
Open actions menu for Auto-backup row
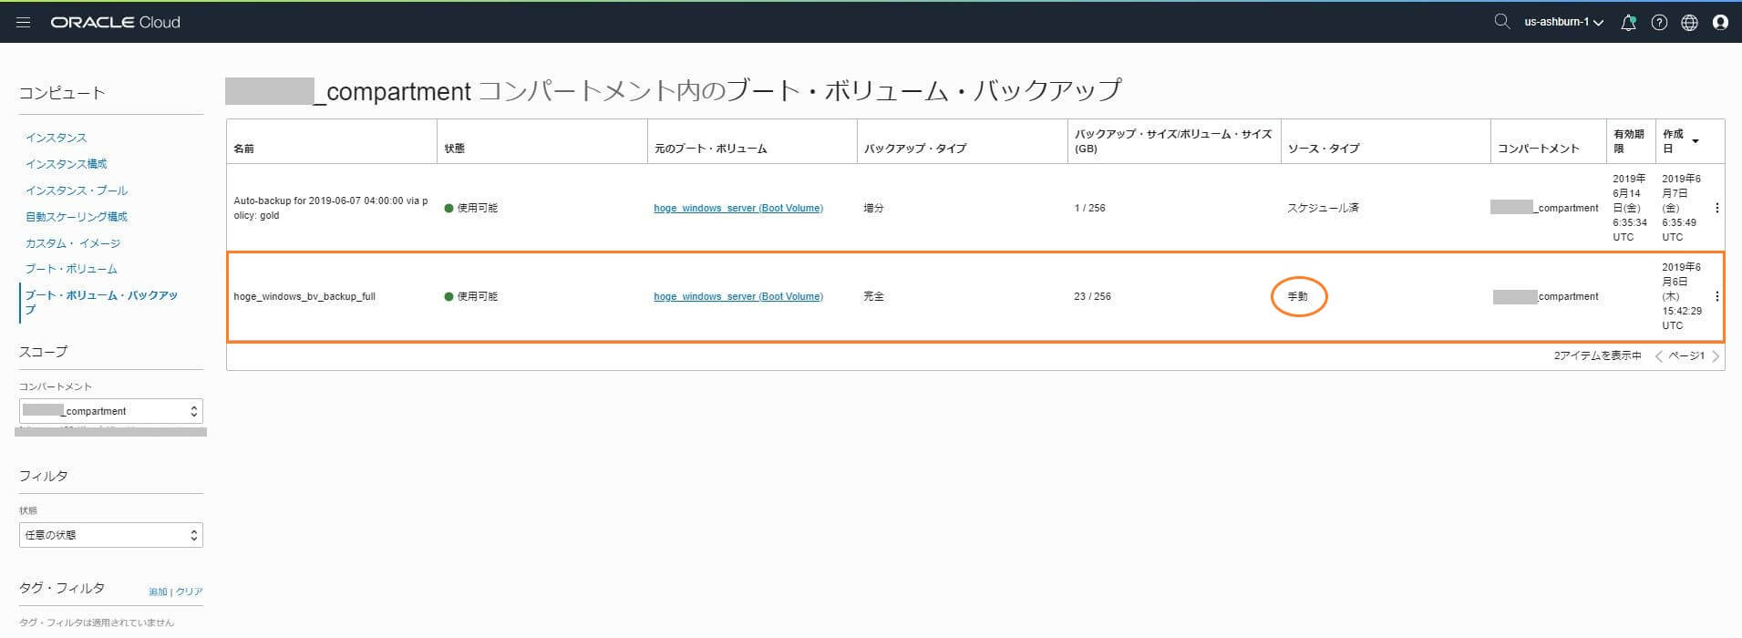tap(1717, 208)
